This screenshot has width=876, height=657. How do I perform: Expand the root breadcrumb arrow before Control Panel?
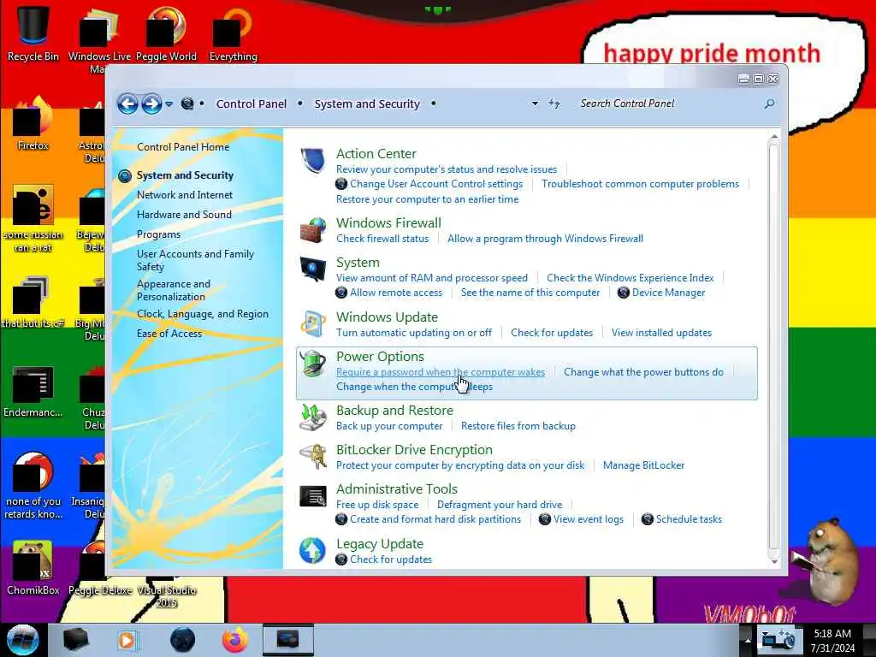202,104
